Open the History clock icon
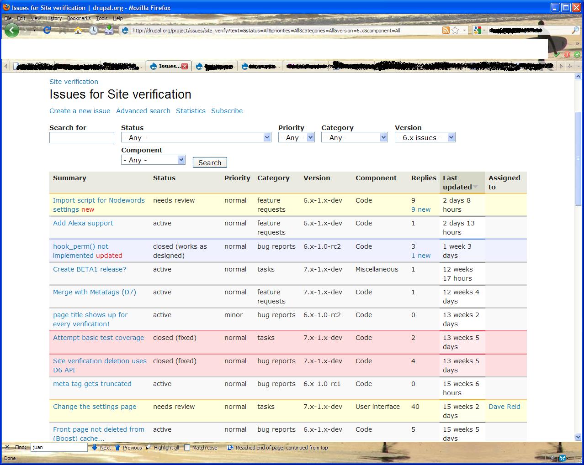Image resolution: width=584 pixels, height=465 pixels. 94,30
